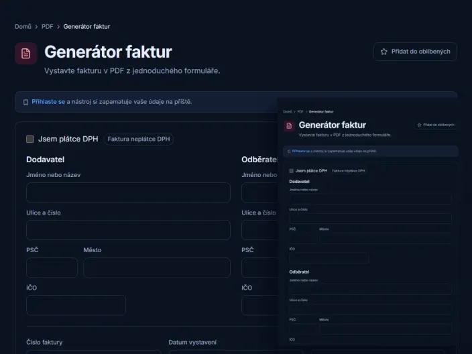472x354 pixels.
Task: Click the star icon in Přidat do oblíbených
Action: (x=383, y=52)
